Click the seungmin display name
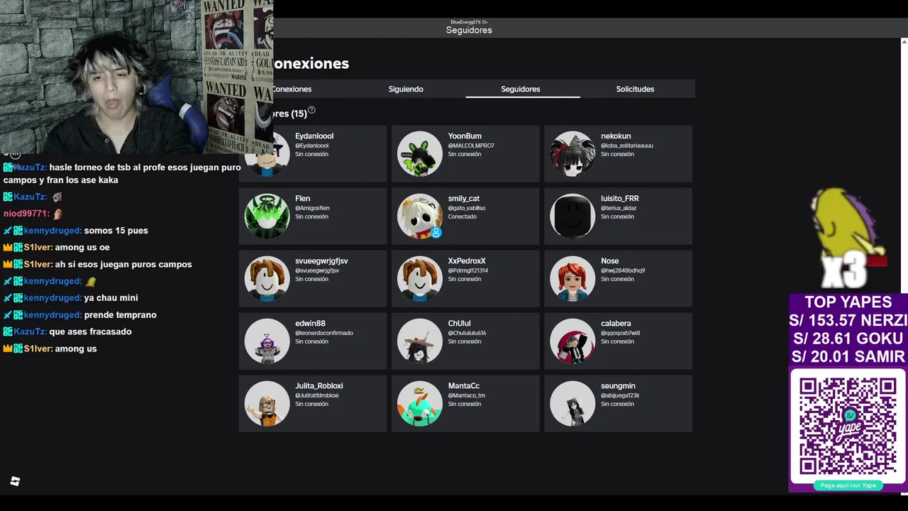The height and width of the screenshot is (511, 908). (x=618, y=386)
